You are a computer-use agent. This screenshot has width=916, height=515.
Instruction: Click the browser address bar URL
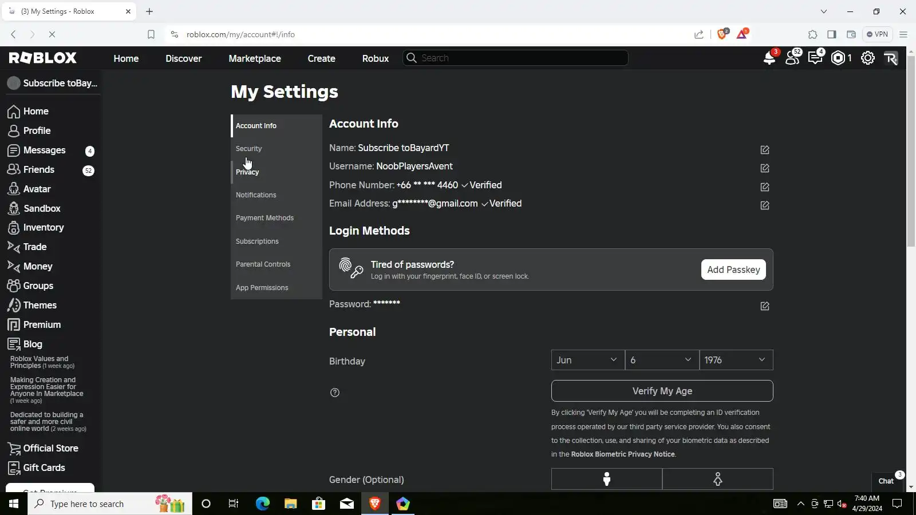pyautogui.click(x=240, y=34)
